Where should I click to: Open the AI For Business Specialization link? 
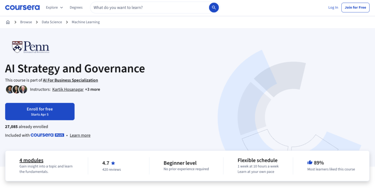71,80
